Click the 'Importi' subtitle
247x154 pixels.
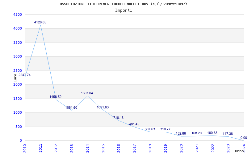[x=123, y=10]
